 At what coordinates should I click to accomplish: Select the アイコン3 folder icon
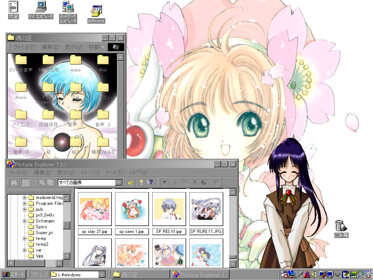point(21,118)
